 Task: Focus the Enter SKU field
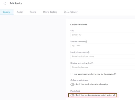click(103, 35)
